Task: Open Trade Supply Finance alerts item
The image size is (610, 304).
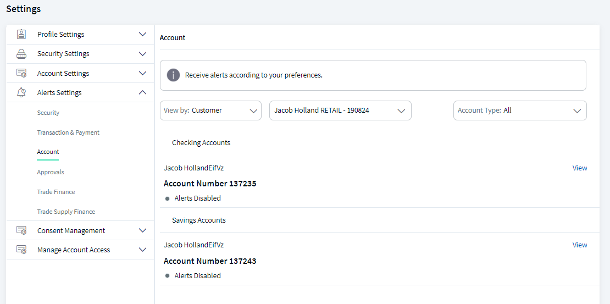Action: coord(66,212)
